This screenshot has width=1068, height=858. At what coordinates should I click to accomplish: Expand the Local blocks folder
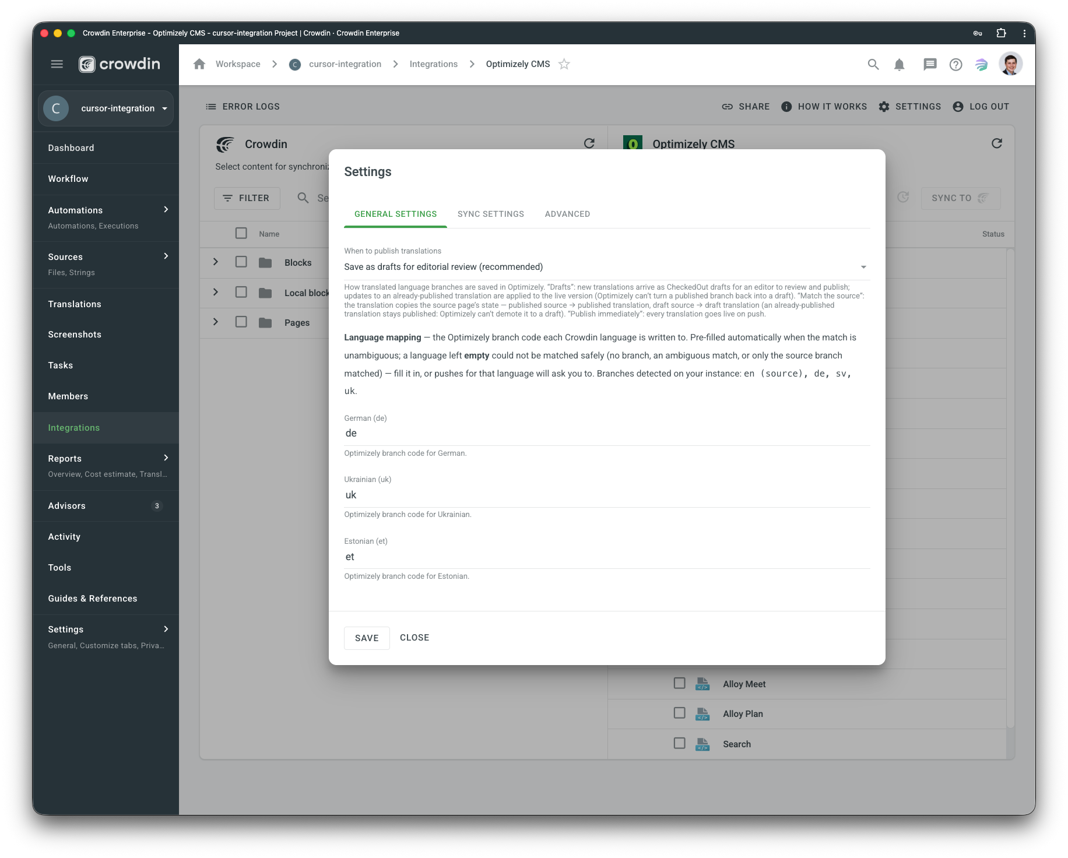pyautogui.click(x=216, y=292)
